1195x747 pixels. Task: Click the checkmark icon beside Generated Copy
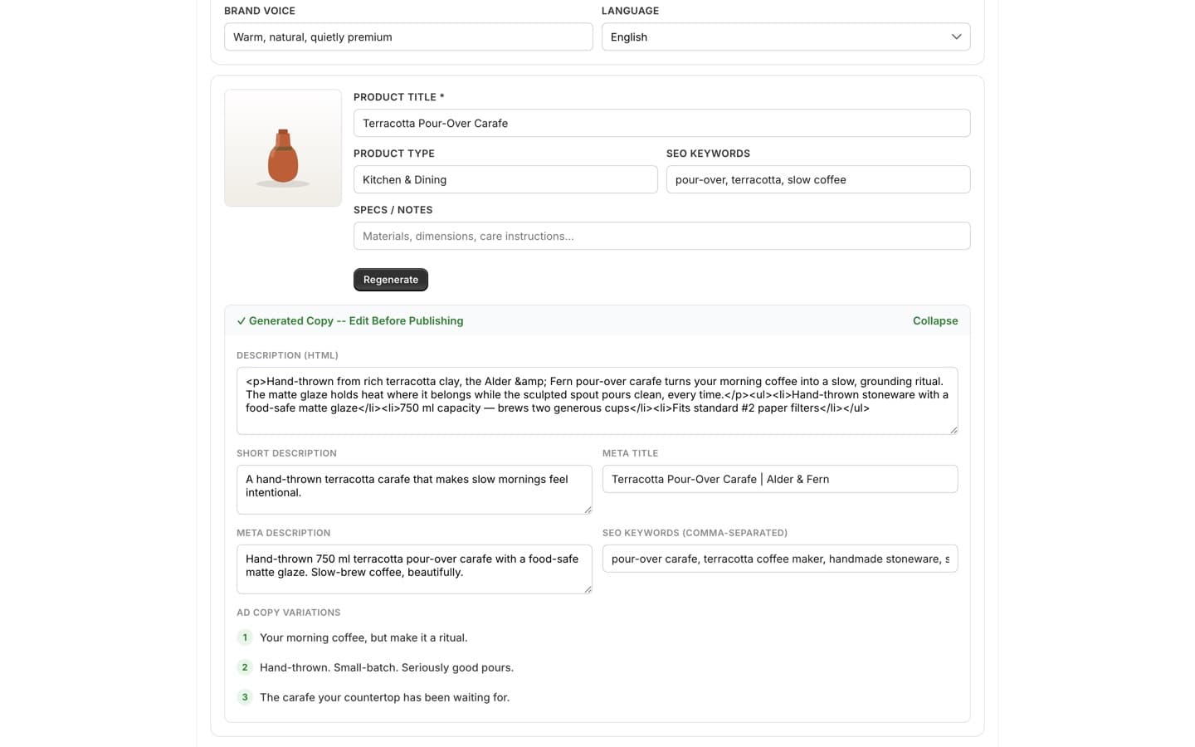[241, 321]
